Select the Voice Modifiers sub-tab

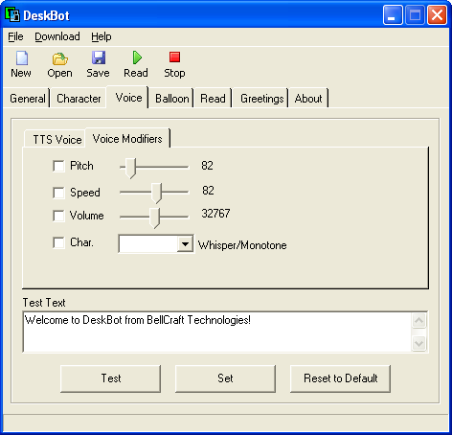(x=127, y=139)
